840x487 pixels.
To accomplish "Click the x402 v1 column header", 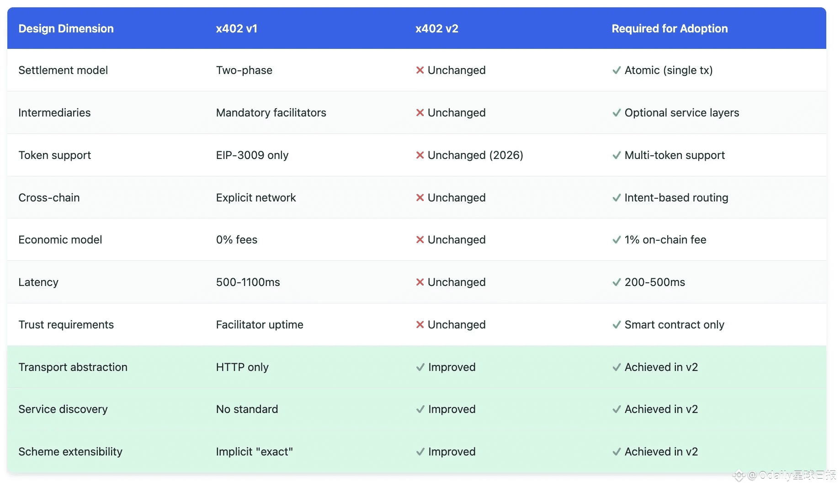I will (236, 29).
